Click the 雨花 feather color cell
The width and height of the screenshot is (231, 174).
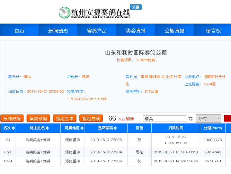click(x=139, y=152)
